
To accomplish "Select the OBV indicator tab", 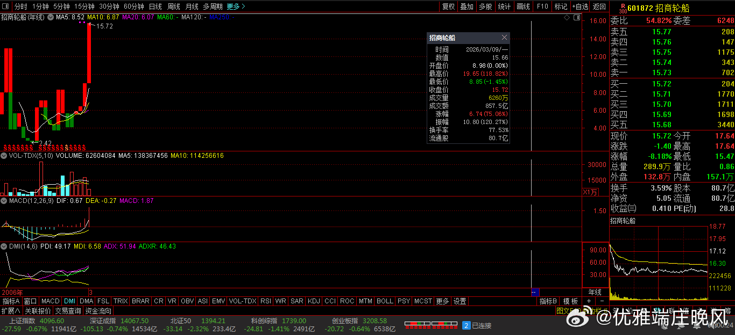I will 187,301.
